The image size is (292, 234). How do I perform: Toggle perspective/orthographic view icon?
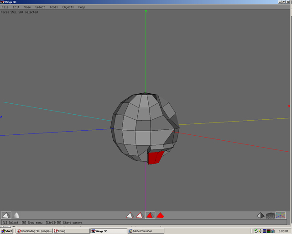click(x=261, y=215)
